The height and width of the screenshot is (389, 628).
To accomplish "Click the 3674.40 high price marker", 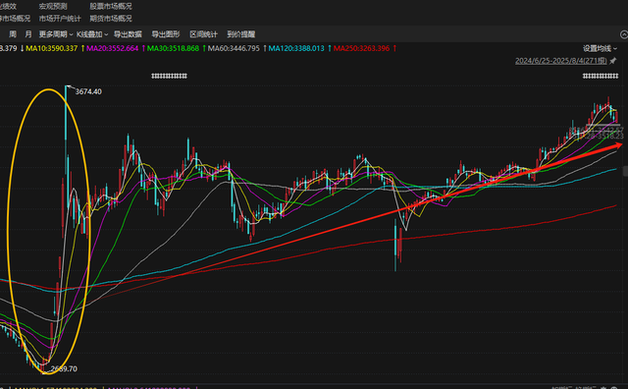I will [x=88, y=91].
